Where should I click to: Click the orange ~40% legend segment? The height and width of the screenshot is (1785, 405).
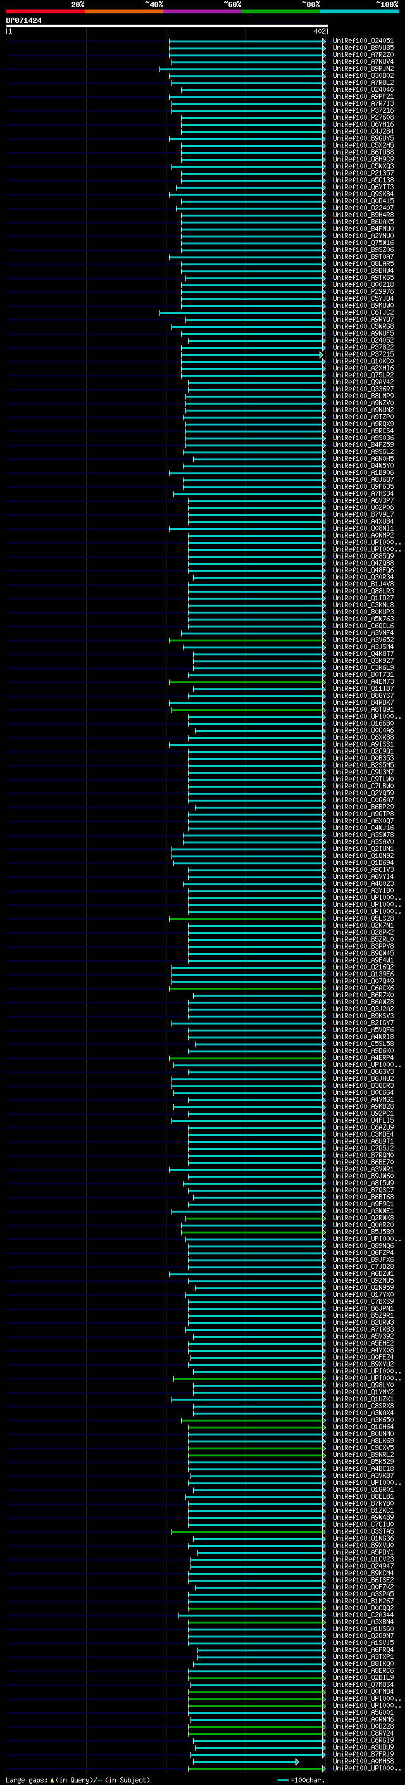pos(124,11)
